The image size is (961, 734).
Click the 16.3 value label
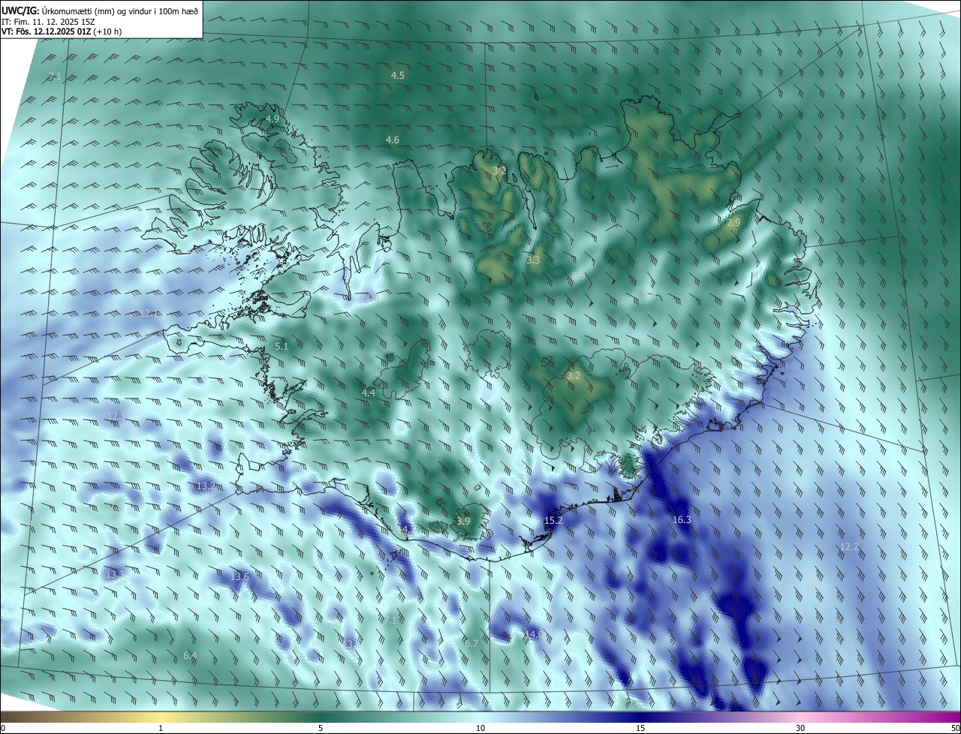pyautogui.click(x=682, y=520)
